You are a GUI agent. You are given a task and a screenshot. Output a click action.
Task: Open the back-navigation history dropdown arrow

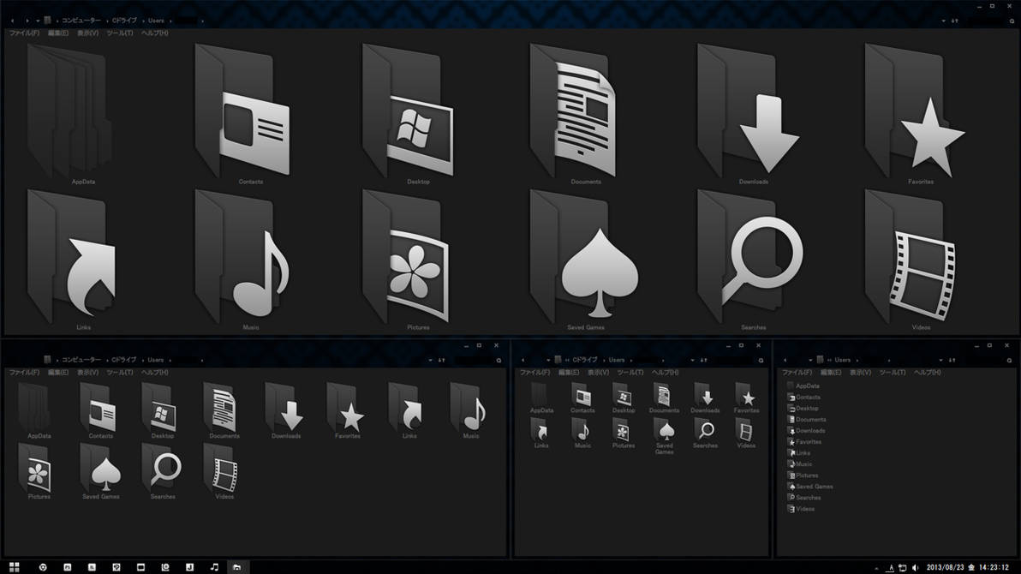click(37, 20)
